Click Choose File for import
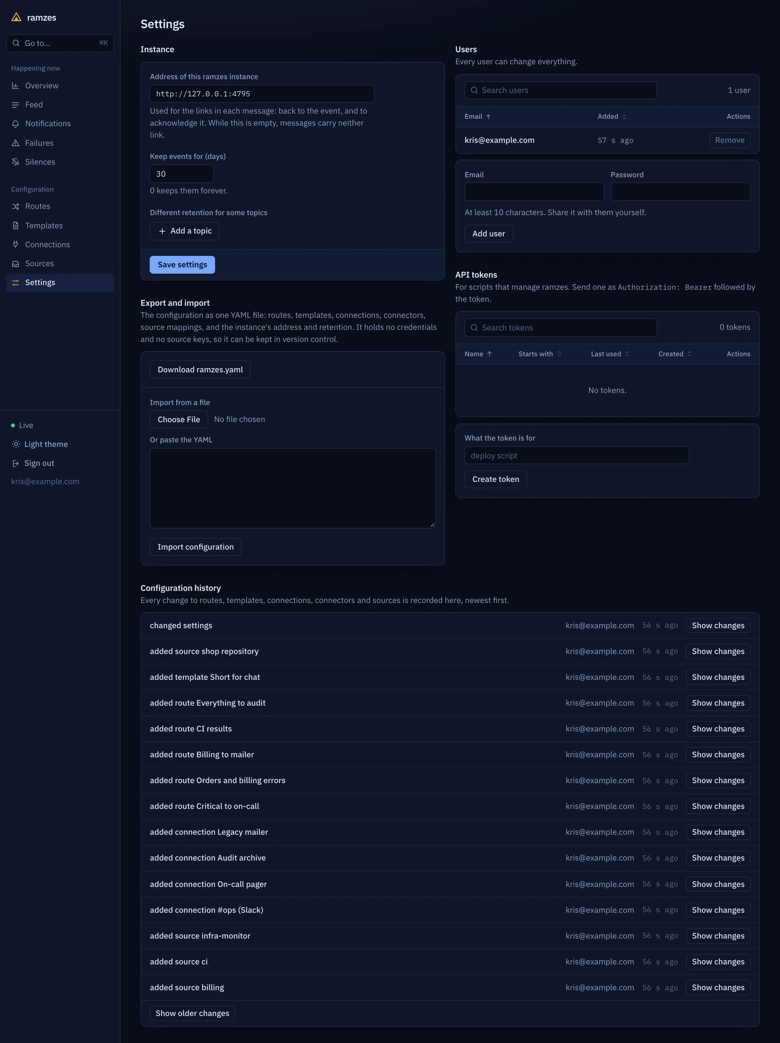This screenshot has width=780, height=1043. pyautogui.click(x=179, y=420)
